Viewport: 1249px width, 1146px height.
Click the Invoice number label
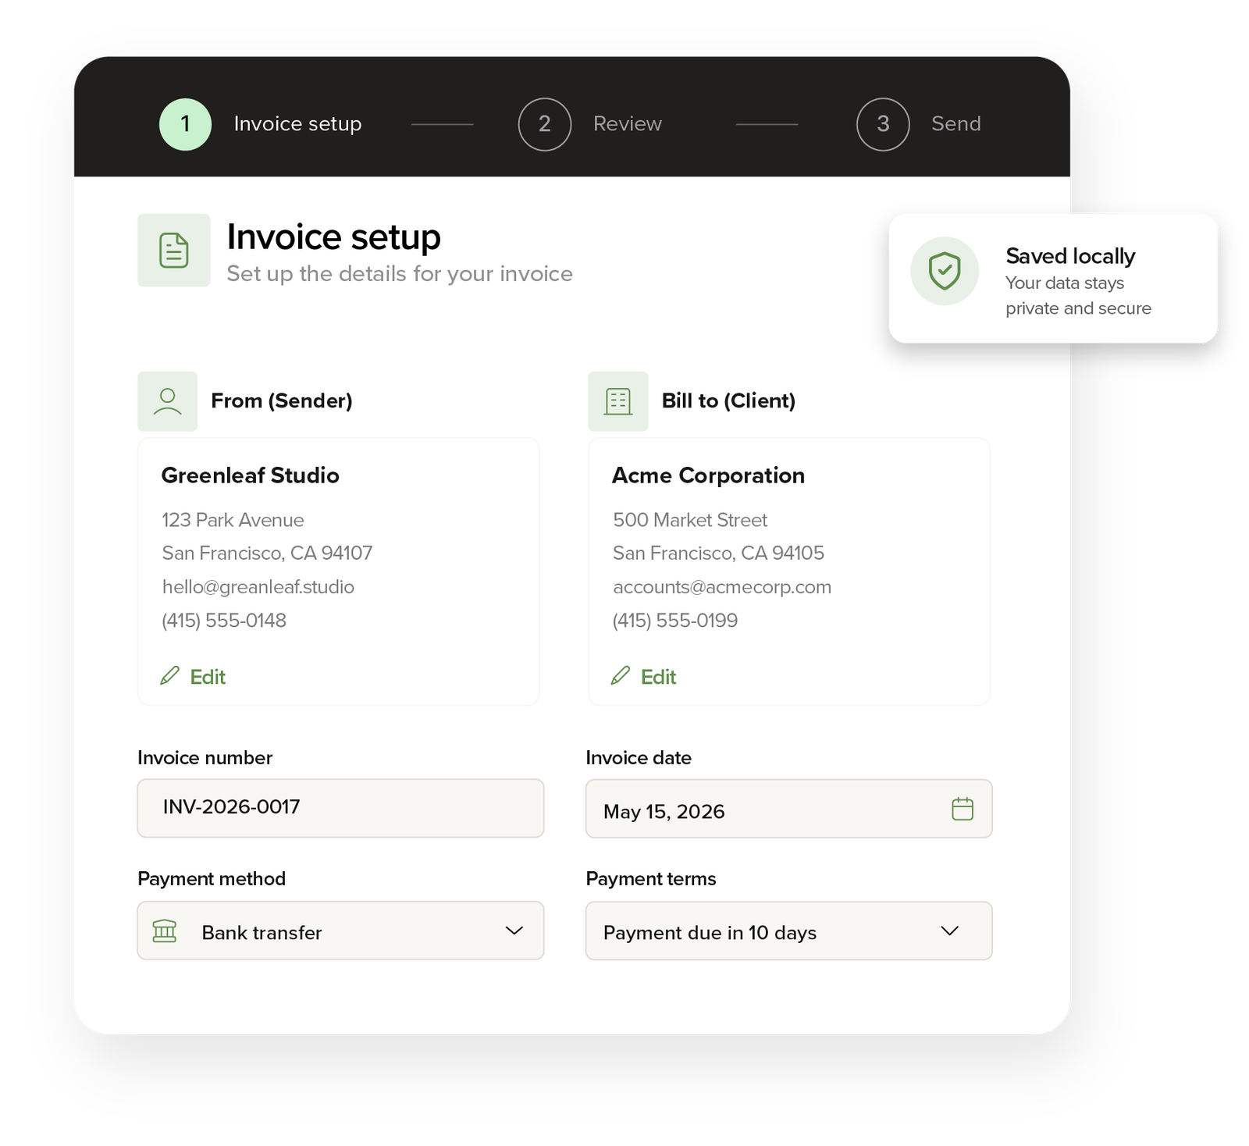coord(205,758)
